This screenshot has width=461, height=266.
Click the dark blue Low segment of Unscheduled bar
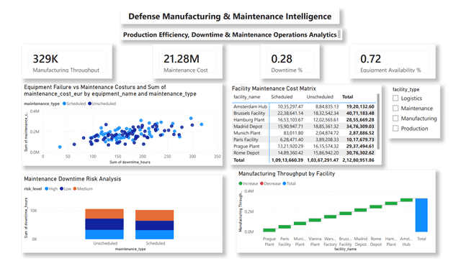click(104, 224)
